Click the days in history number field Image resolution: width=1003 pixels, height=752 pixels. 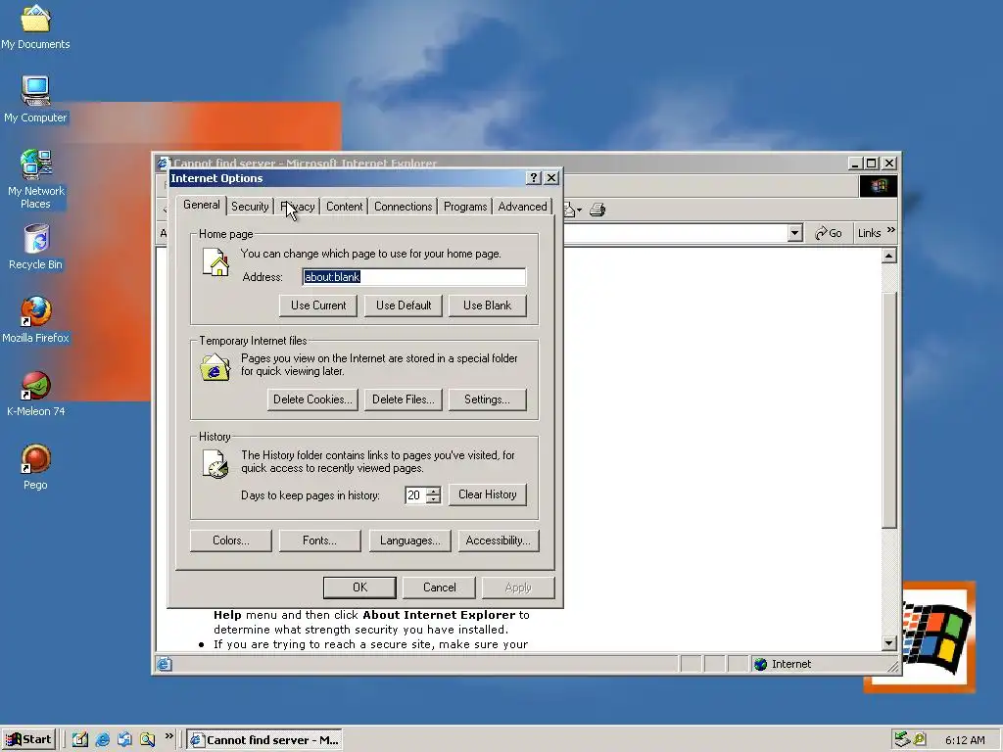[x=415, y=494]
